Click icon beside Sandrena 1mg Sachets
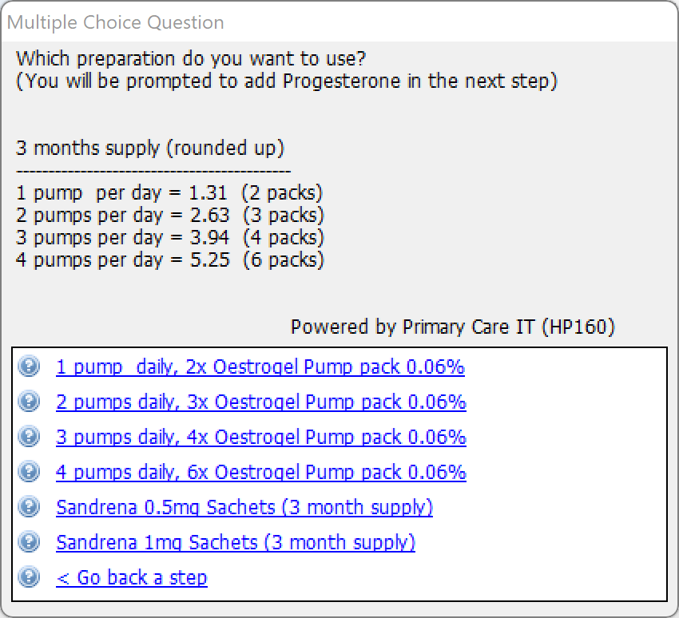 click(29, 542)
